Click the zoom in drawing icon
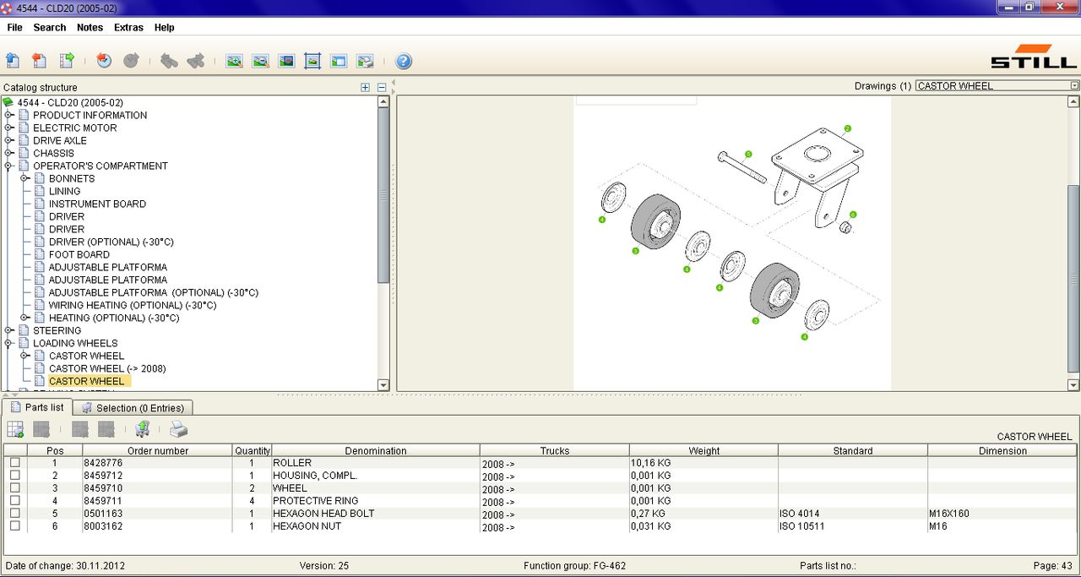This screenshot has height=577, width=1081. pos(234,61)
